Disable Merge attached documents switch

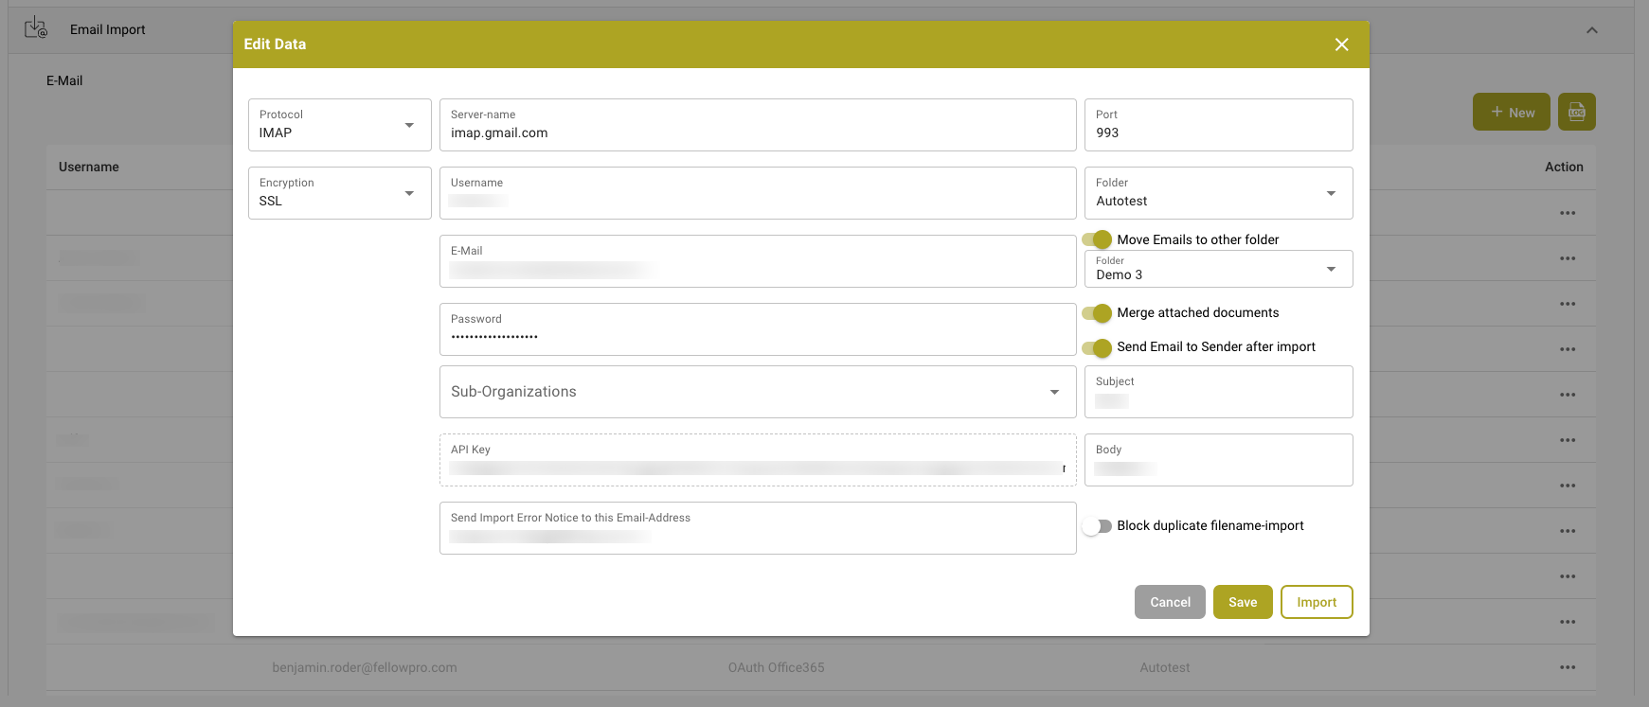pyautogui.click(x=1098, y=313)
